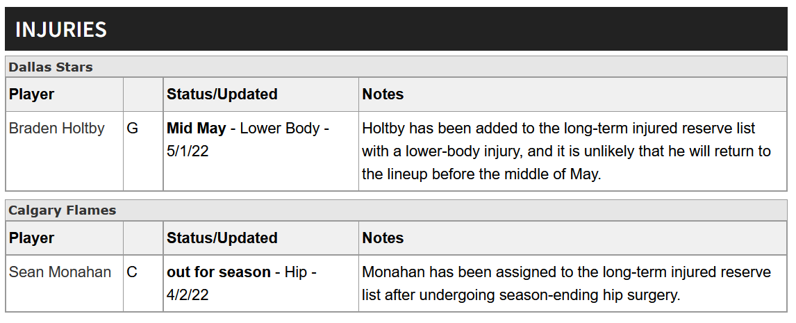This screenshot has height=323, width=796.
Task: Click Player column header in Dallas table
Action: [x=31, y=94]
